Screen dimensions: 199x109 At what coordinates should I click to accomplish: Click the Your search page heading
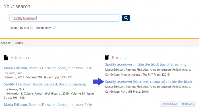(17, 6)
